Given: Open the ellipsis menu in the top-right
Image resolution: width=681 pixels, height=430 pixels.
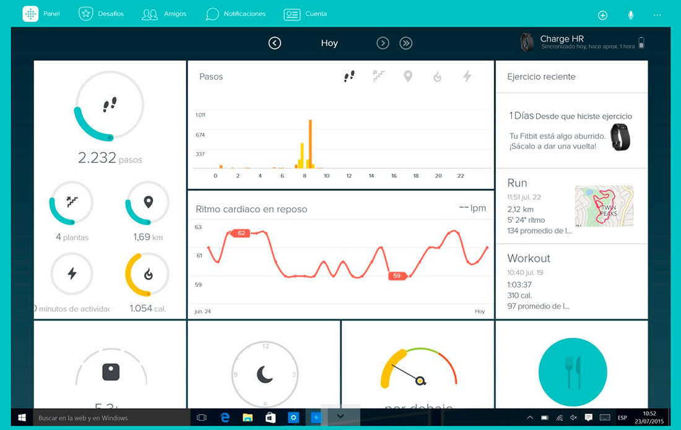Looking at the screenshot, I should coord(657,15).
